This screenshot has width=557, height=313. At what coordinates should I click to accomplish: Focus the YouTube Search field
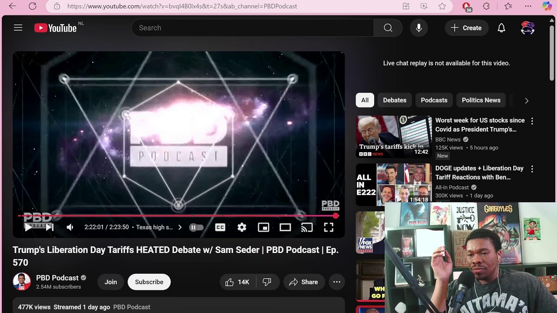(253, 28)
